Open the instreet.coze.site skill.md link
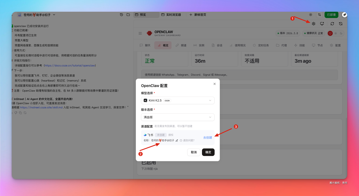Image resolution: width=359 pixels, height=196 pixels. coord(41,107)
